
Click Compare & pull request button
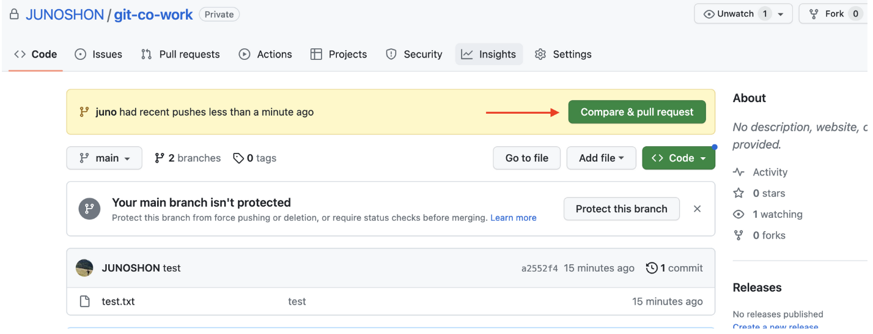636,112
